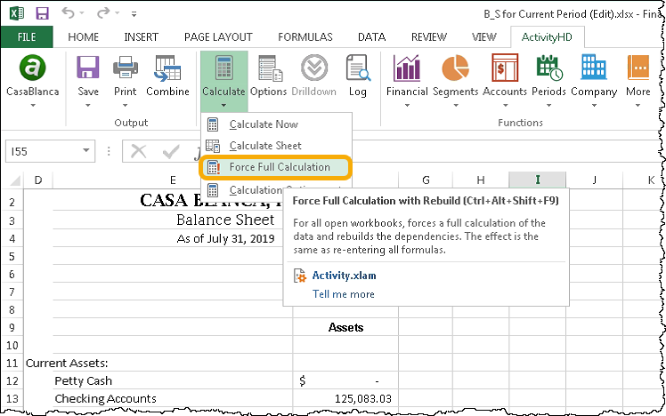Click the Print ribbon icon

pos(126,67)
